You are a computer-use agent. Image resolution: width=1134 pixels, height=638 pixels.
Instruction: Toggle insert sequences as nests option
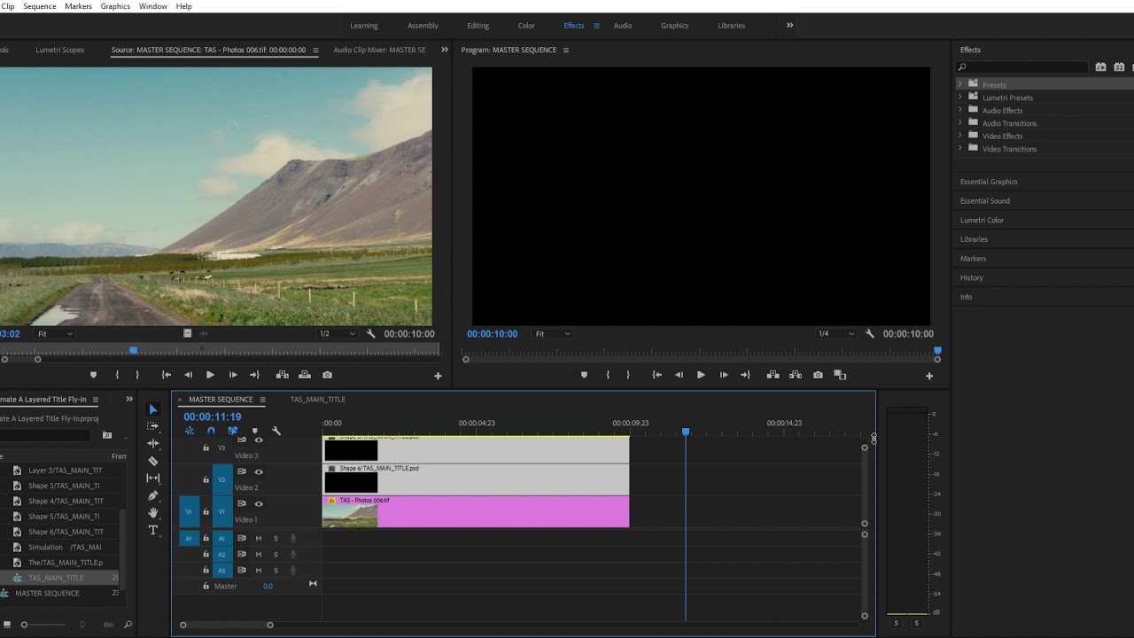tap(190, 431)
